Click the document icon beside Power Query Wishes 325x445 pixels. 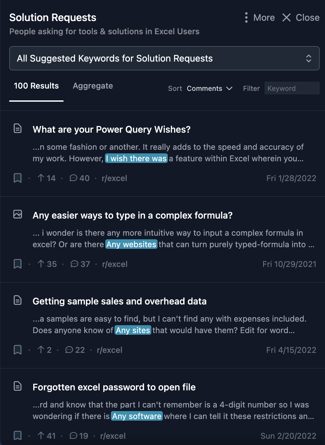[x=17, y=128]
